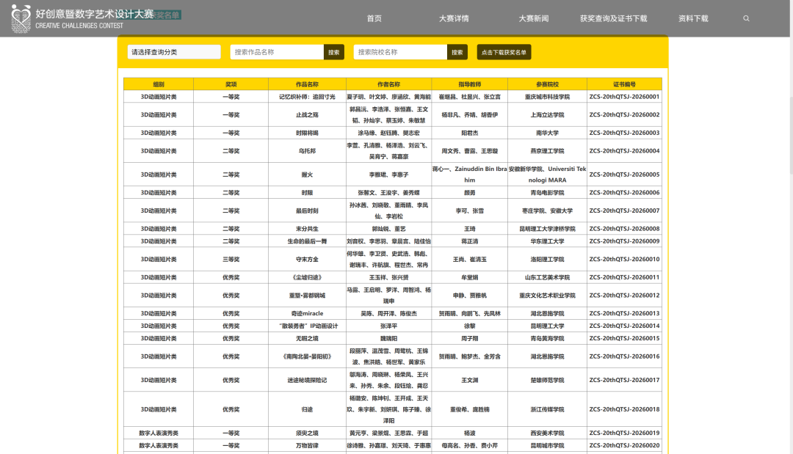Viewport: 793px width, 454px height.
Task: Click 搜索 button next to school name field
Action: click(457, 52)
